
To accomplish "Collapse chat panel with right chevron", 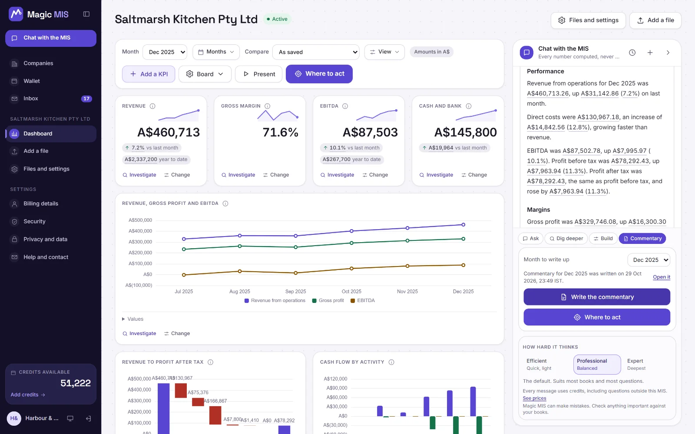I will (668, 53).
